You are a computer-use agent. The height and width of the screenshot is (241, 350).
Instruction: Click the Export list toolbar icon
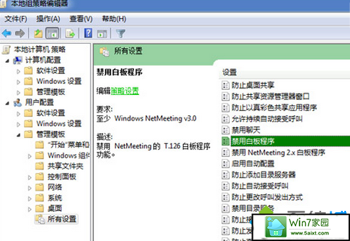70,33
